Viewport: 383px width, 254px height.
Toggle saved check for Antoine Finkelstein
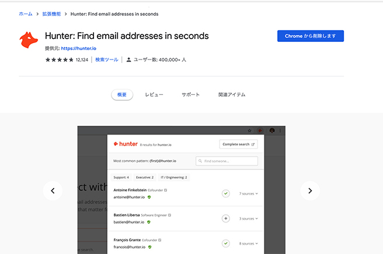coord(226,193)
